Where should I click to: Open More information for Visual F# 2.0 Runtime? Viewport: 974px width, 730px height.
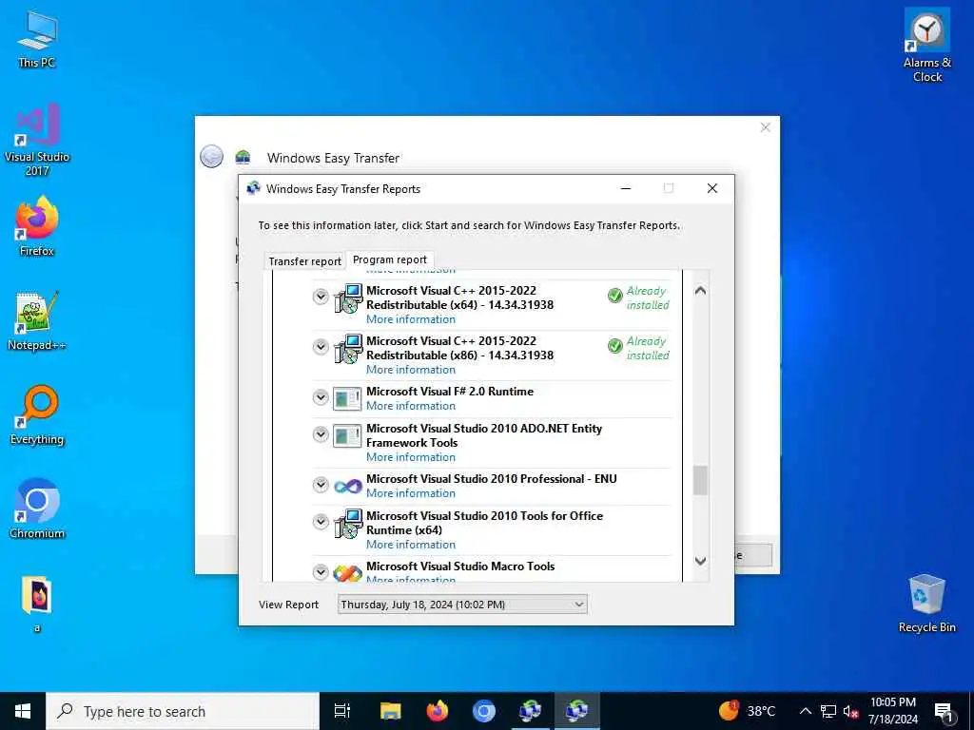(x=411, y=405)
